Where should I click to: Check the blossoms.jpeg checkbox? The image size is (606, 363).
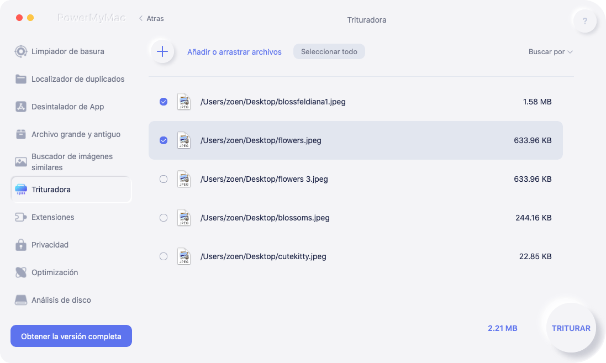tap(164, 218)
